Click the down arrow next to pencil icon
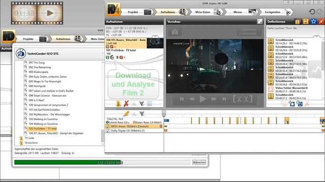Viewport: 325px width, 182px height. coord(142,113)
